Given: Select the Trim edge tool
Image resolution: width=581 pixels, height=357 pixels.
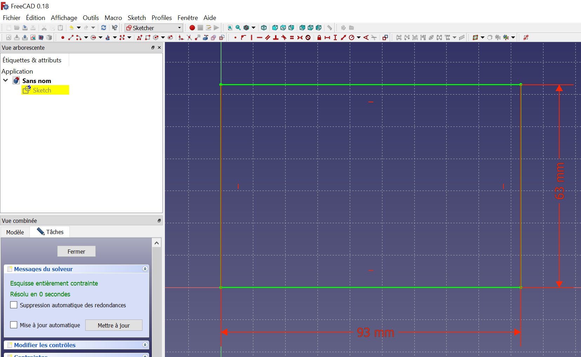Looking at the screenshot, I should [189, 37].
